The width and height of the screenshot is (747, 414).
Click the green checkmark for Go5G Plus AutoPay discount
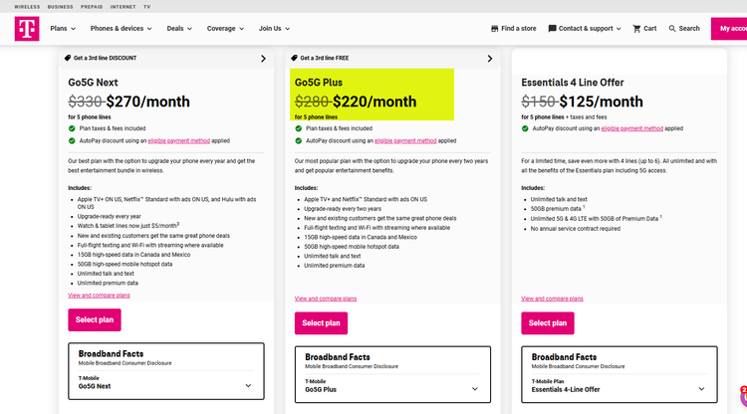click(299, 141)
